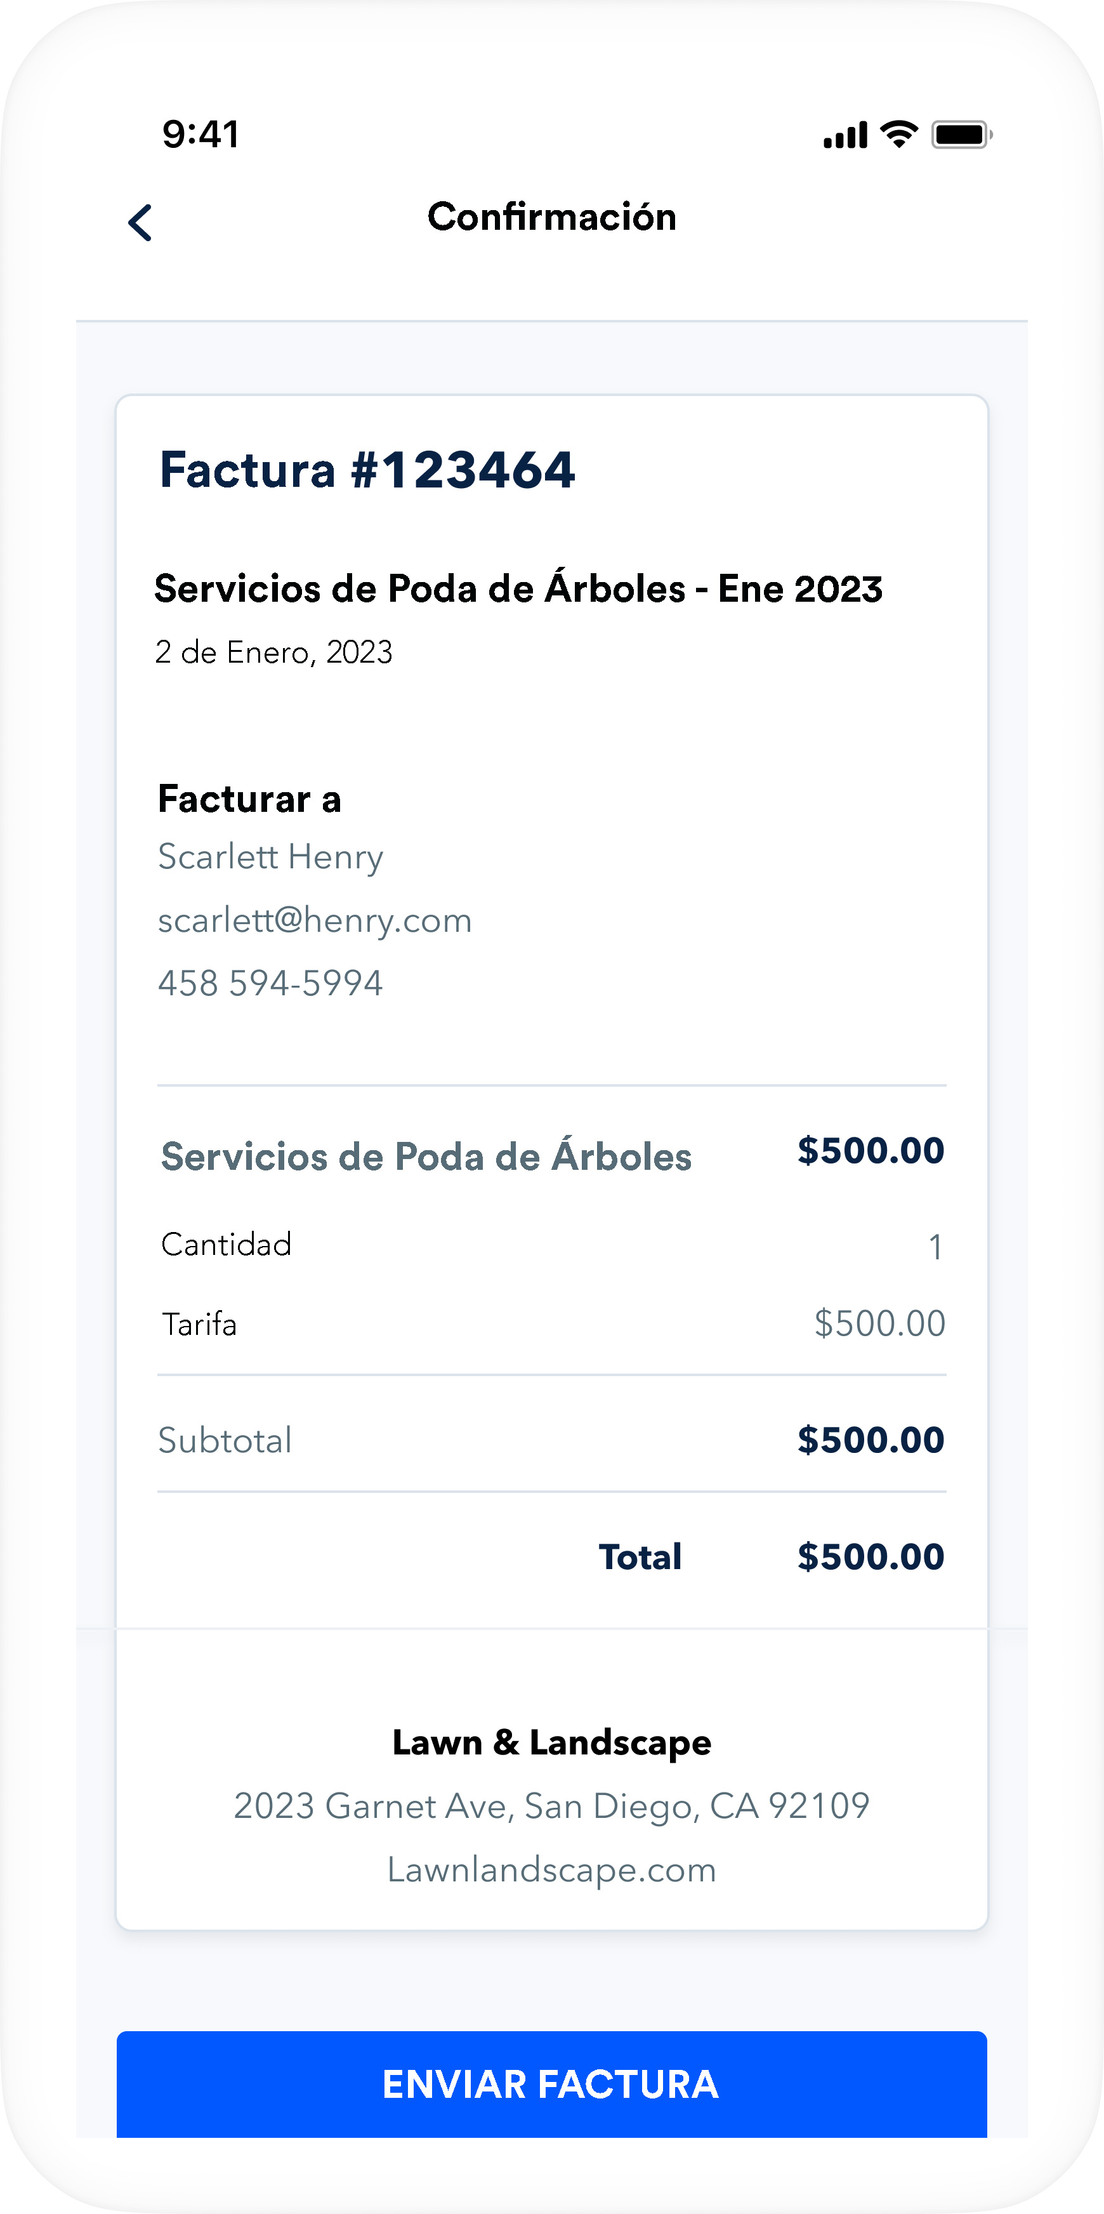
Task: Open the Lawnlandscape.com website link
Action: (551, 1869)
